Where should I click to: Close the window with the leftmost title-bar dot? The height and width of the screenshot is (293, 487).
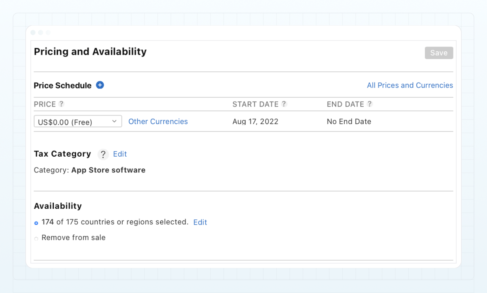pyautogui.click(x=33, y=33)
